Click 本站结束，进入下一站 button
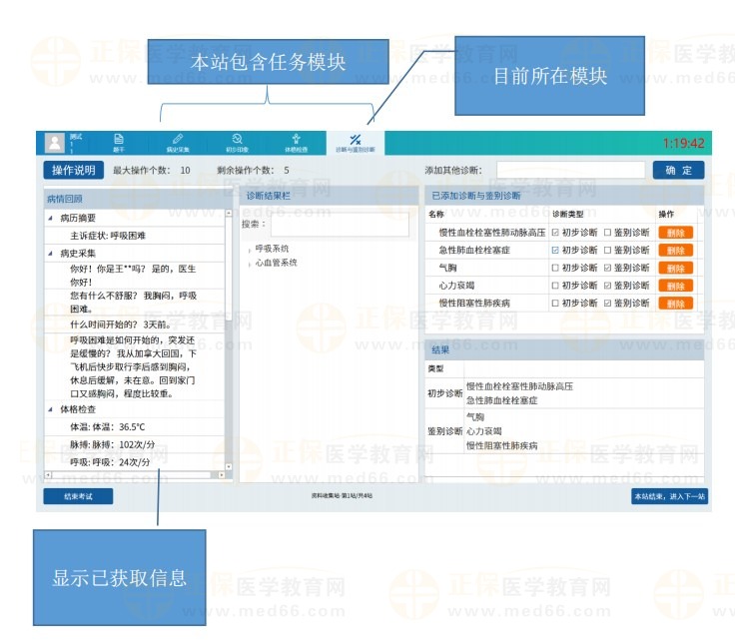 coord(669,496)
